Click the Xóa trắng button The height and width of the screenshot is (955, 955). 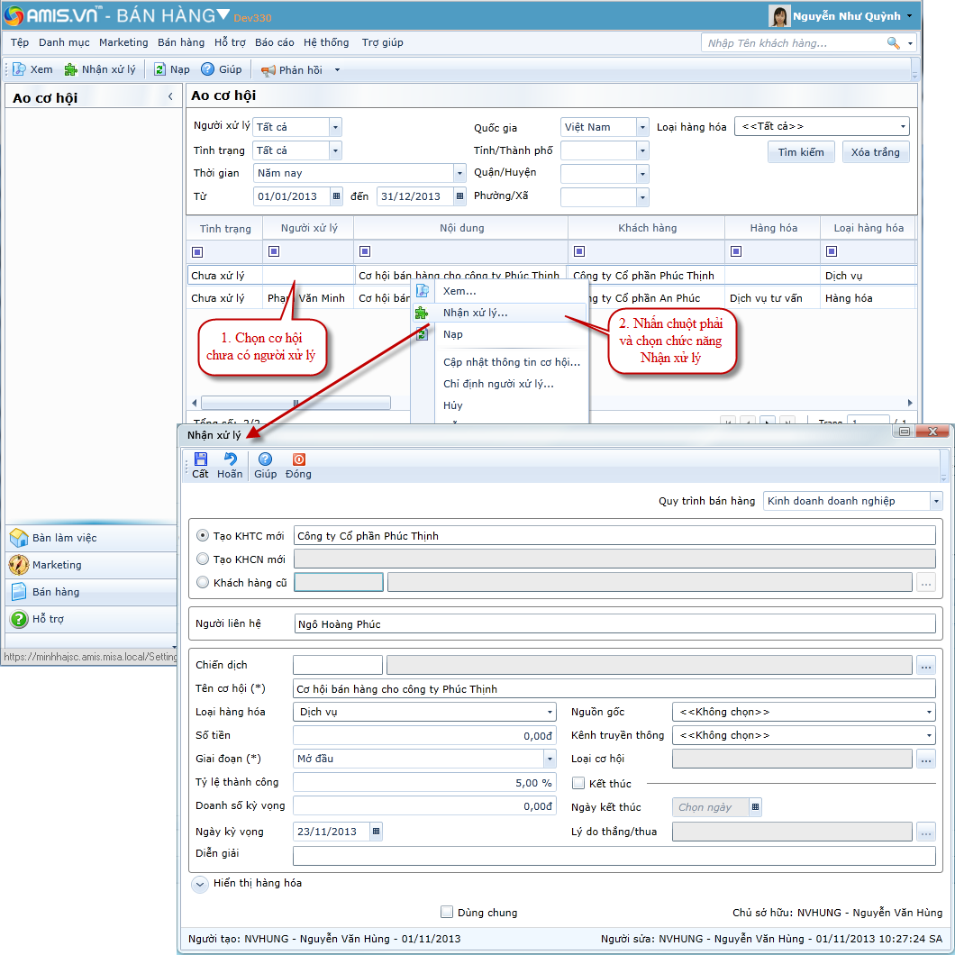tap(876, 152)
